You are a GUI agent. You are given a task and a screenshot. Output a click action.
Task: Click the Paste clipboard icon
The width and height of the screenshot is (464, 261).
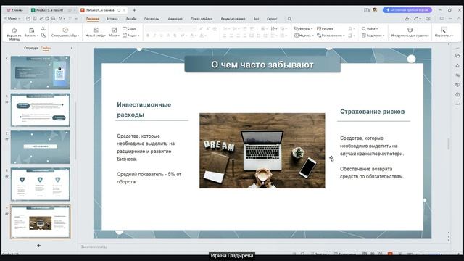(x=31, y=30)
